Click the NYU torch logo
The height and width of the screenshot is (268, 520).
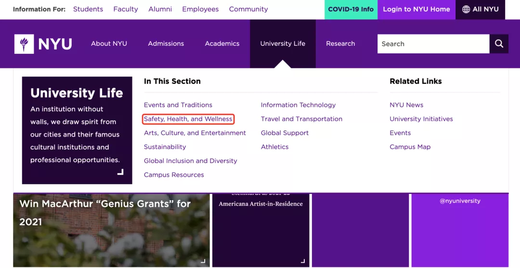coord(24,44)
